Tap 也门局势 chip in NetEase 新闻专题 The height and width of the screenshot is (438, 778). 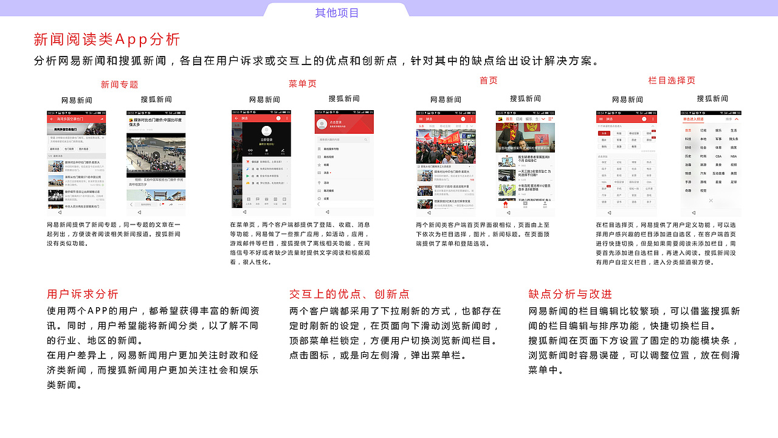(x=69, y=149)
